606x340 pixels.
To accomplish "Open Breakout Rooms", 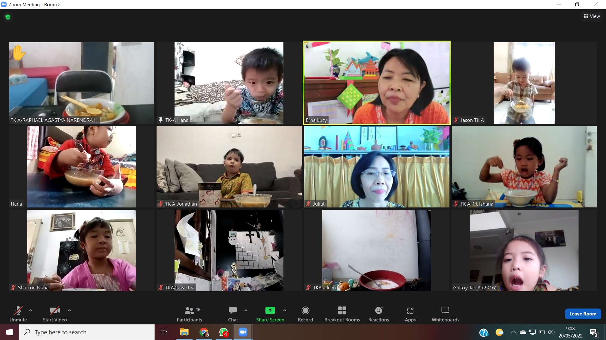I will coord(342,314).
